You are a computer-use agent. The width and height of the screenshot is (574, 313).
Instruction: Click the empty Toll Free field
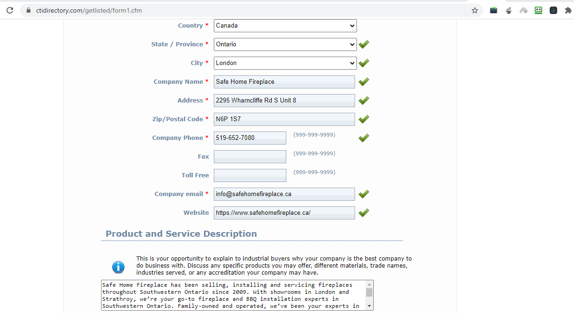click(x=250, y=175)
